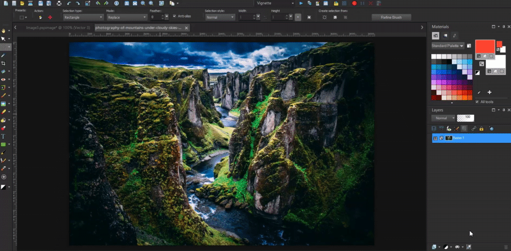The width and height of the screenshot is (511, 251).
Task: Select the Paint Brush tool
Action: coord(4,96)
